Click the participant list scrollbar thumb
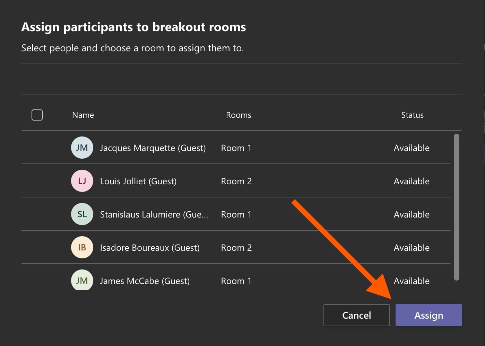This screenshot has height=346, width=485. 457,204
